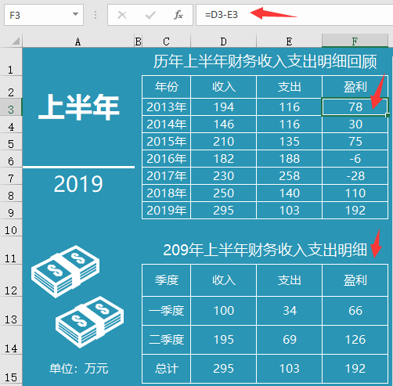Image resolution: width=393 pixels, height=386 pixels.
Task: Click the 单位：万元 label
Action: coord(79,369)
